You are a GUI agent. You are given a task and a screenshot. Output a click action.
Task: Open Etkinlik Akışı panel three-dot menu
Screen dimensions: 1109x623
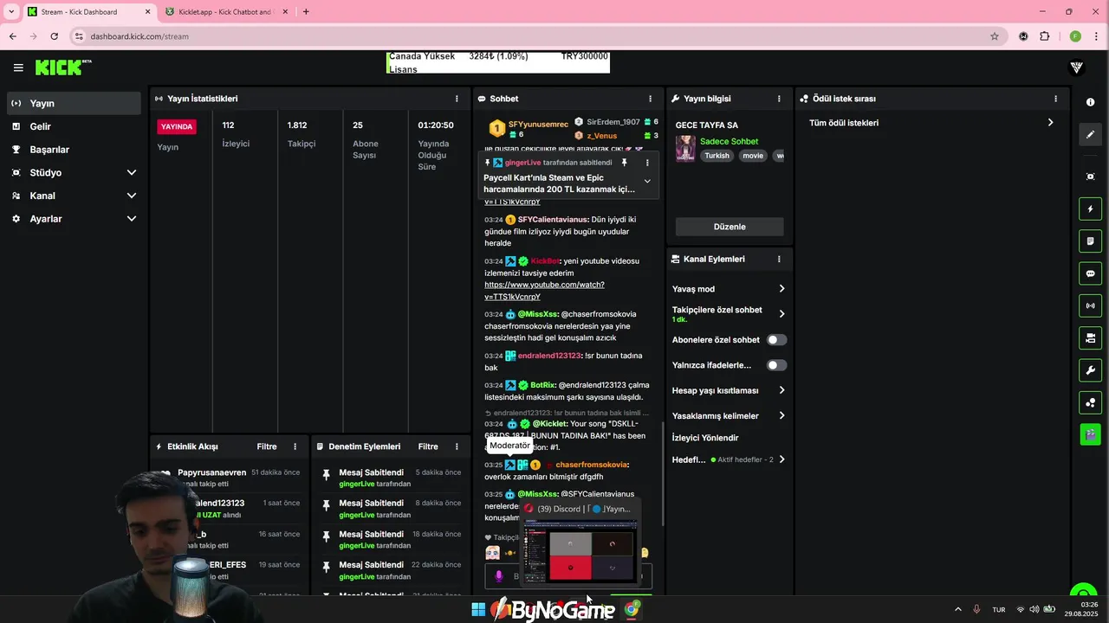click(x=295, y=446)
